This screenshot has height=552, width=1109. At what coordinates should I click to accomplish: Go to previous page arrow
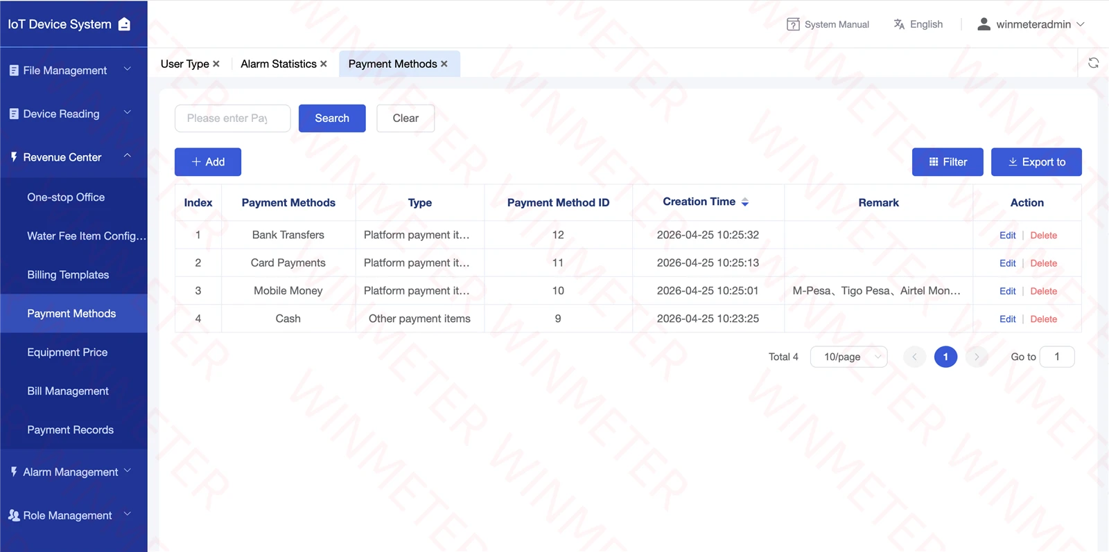pyautogui.click(x=914, y=357)
